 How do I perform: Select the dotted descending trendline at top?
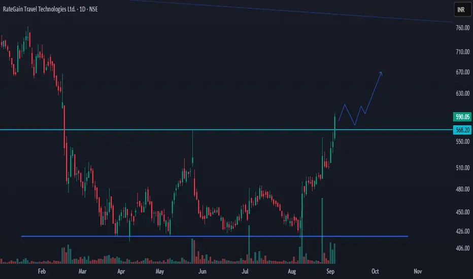tap(291, 11)
